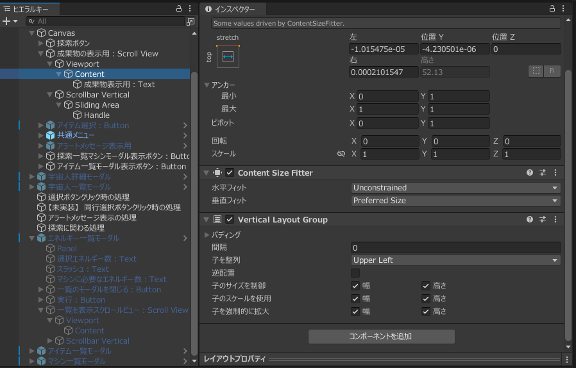Collapse the Canvas tree node
This screenshot has height=368, width=576.
(32, 33)
